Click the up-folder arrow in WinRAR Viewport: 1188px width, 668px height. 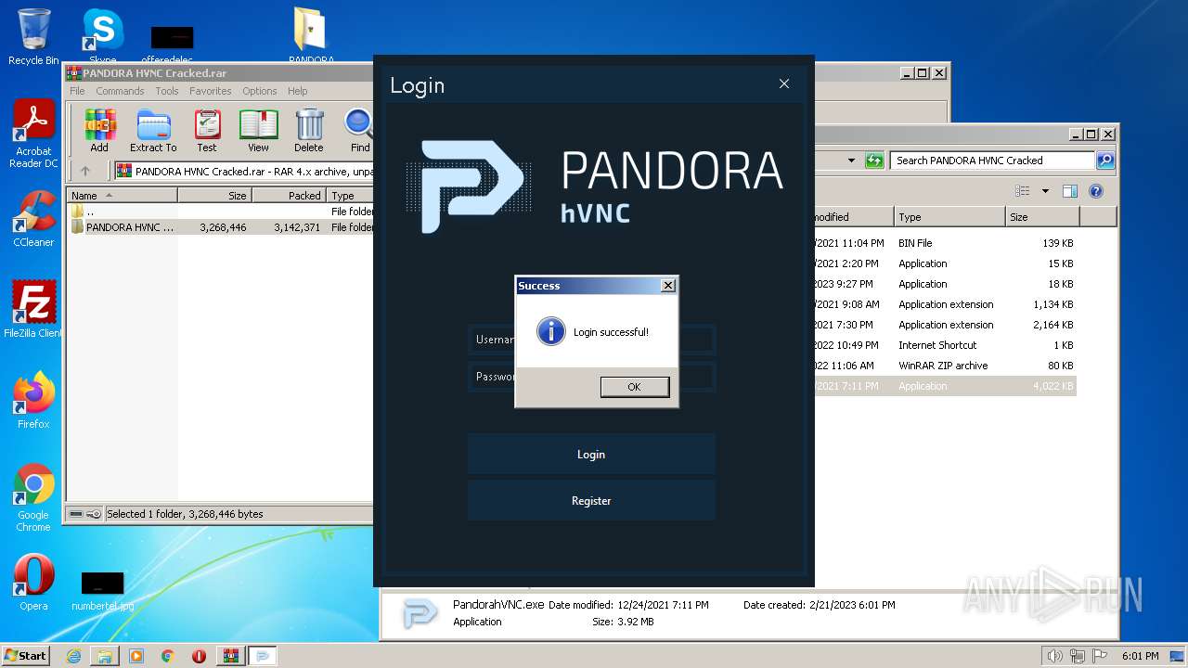[85, 171]
